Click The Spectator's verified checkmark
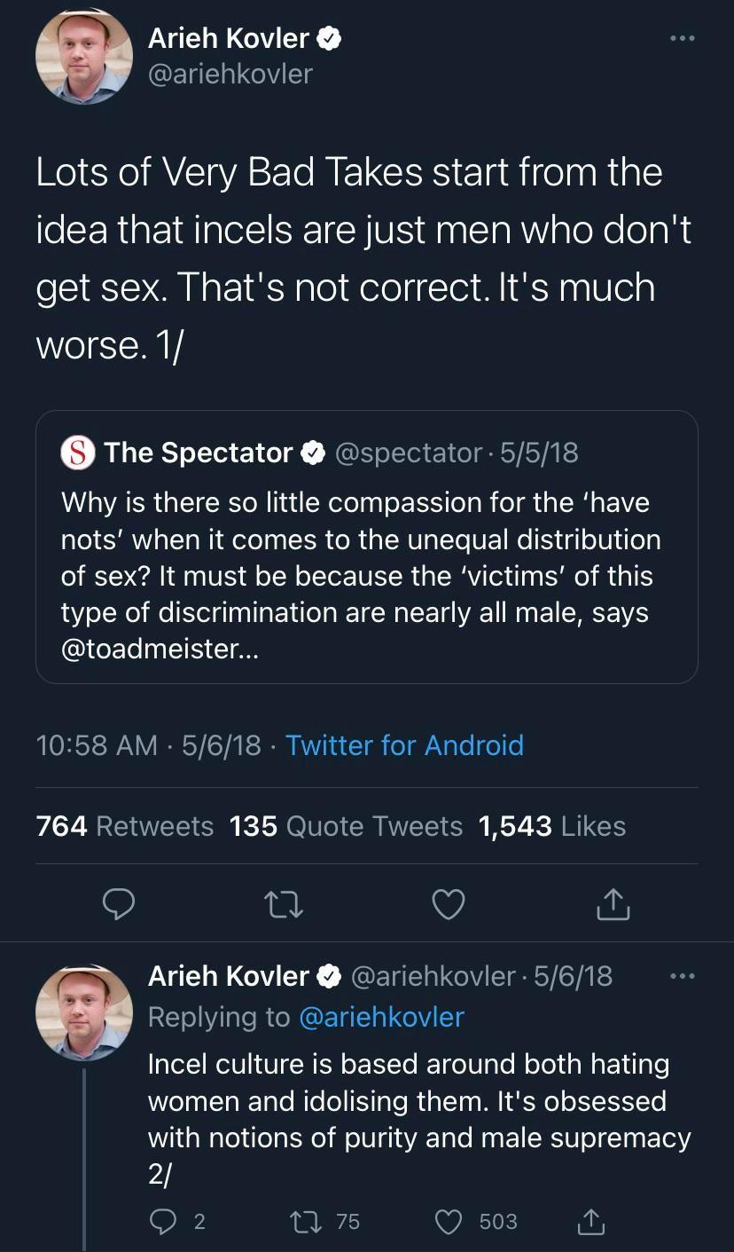Screen dimensions: 734x1252 (x=313, y=453)
